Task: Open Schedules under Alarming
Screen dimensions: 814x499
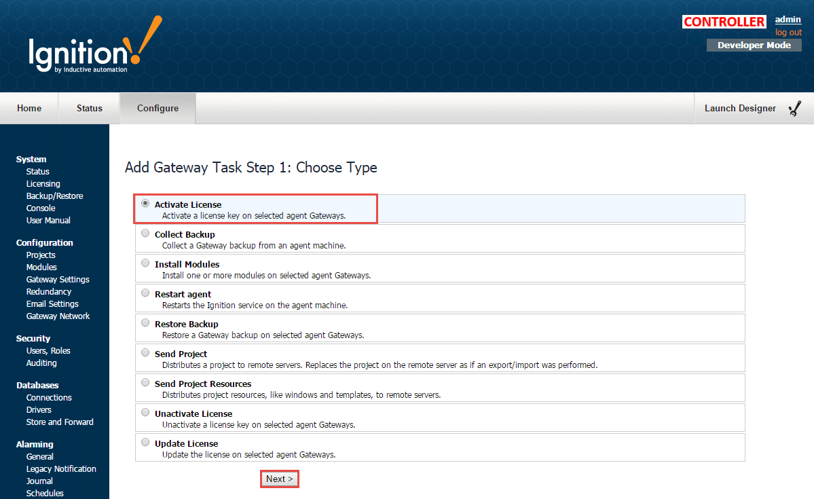Action: [x=45, y=494]
